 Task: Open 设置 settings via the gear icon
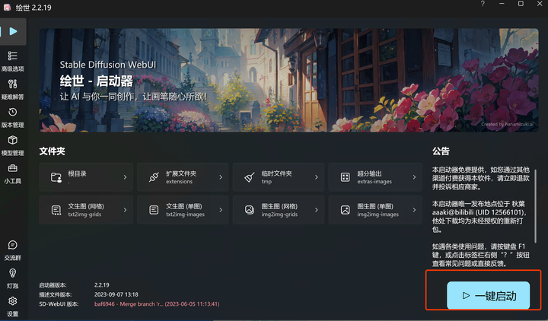point(13,306)
